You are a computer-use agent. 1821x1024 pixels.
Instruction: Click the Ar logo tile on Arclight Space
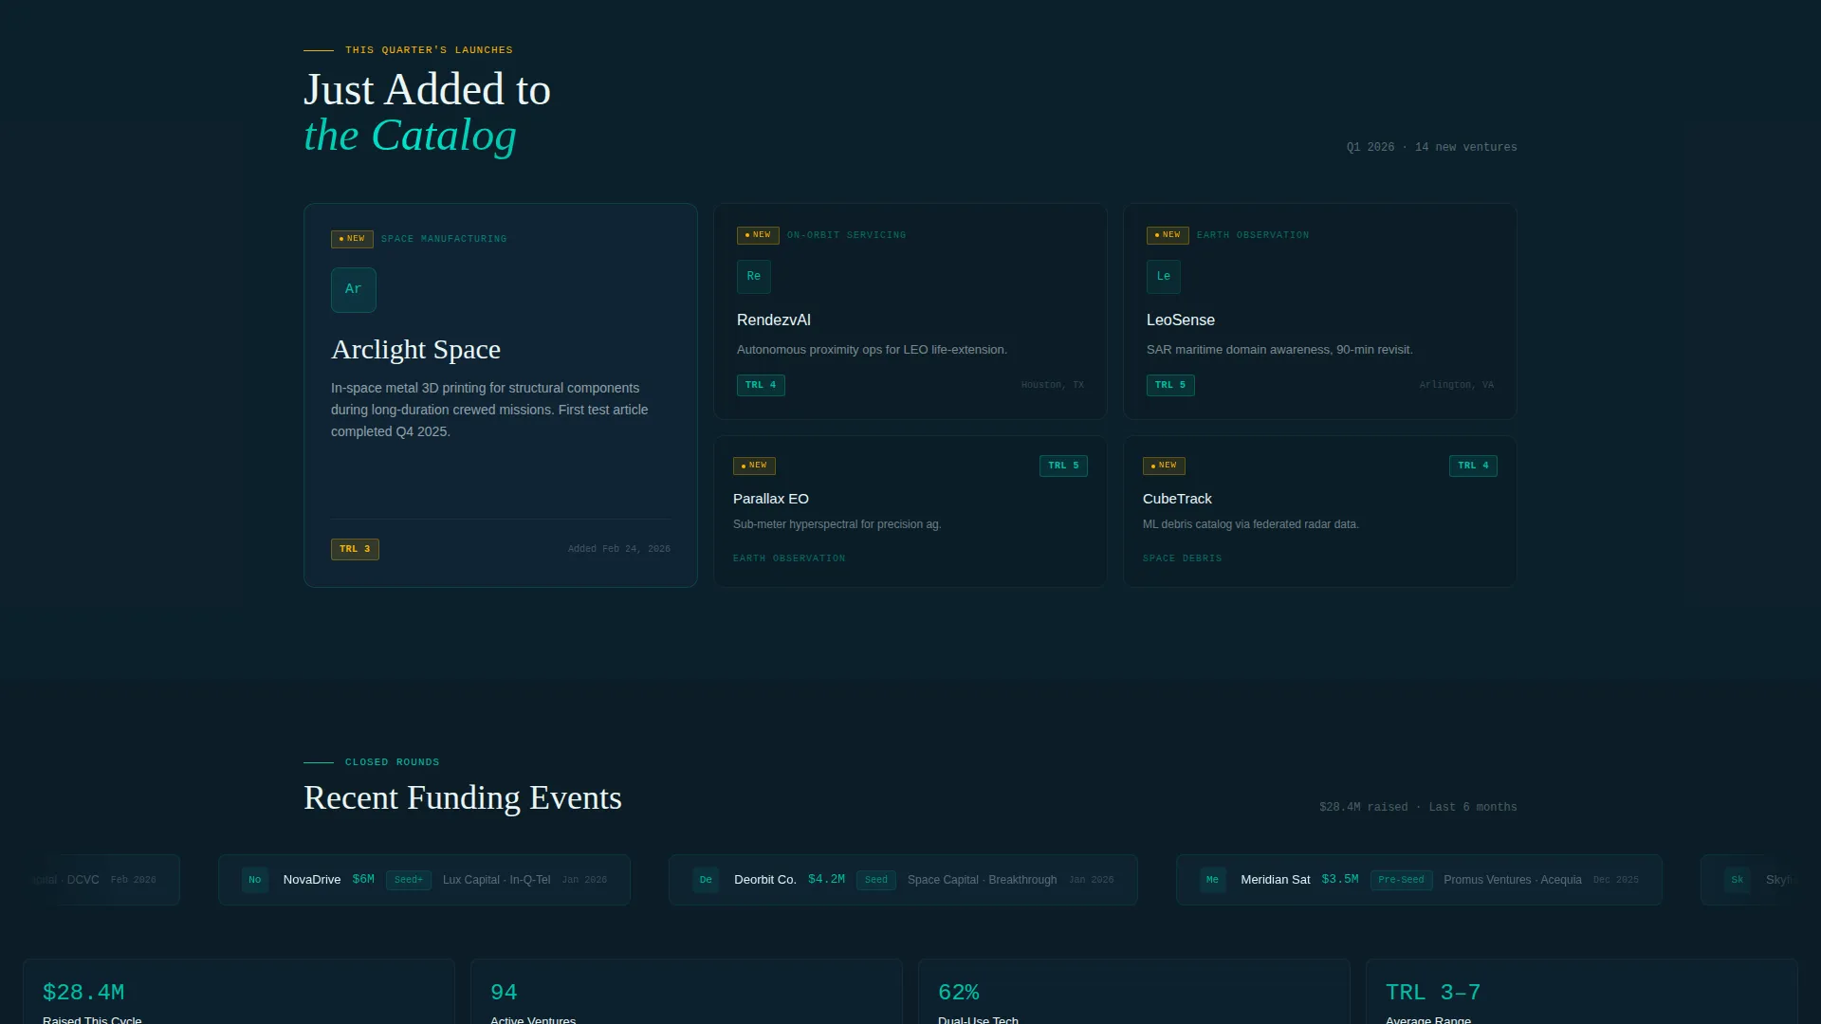tap(353, 289)
